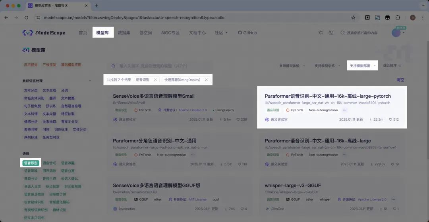Bookmark this page with star icon
Viewport: 429px width, 222px height.
point(353,17)
